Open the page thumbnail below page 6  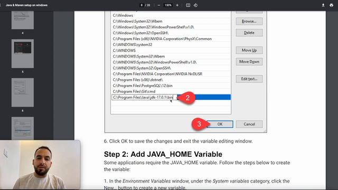[x=23, y=128]
